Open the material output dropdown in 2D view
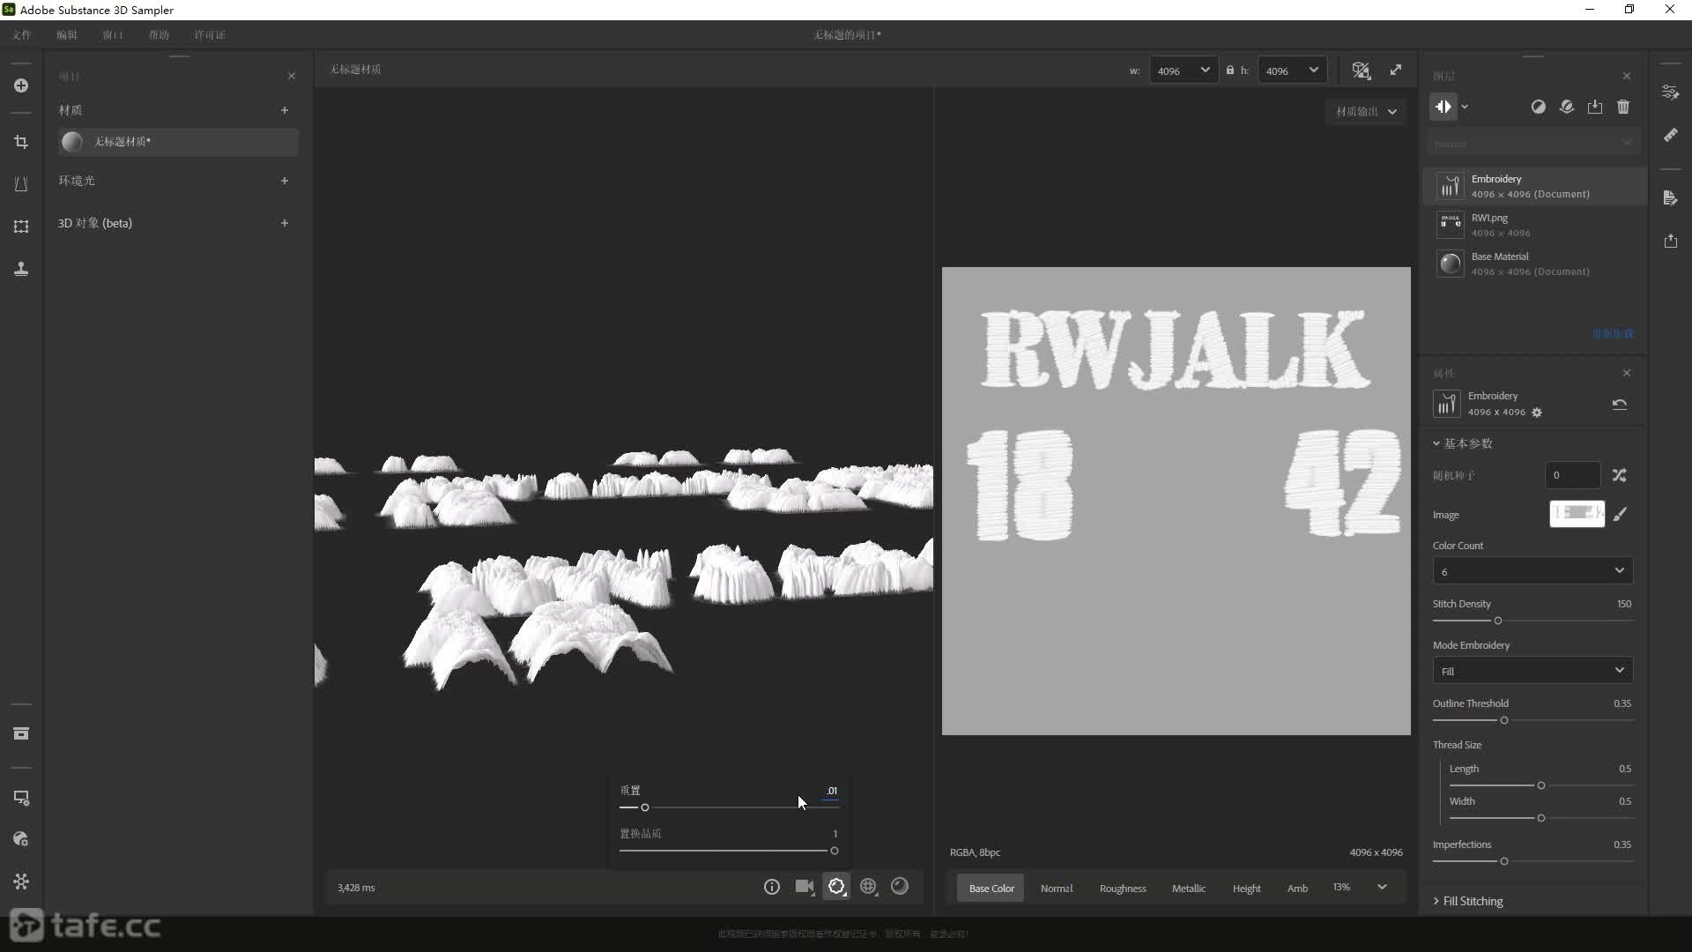The height and width of the screenshot is (952, 1692). point(1366,111)
